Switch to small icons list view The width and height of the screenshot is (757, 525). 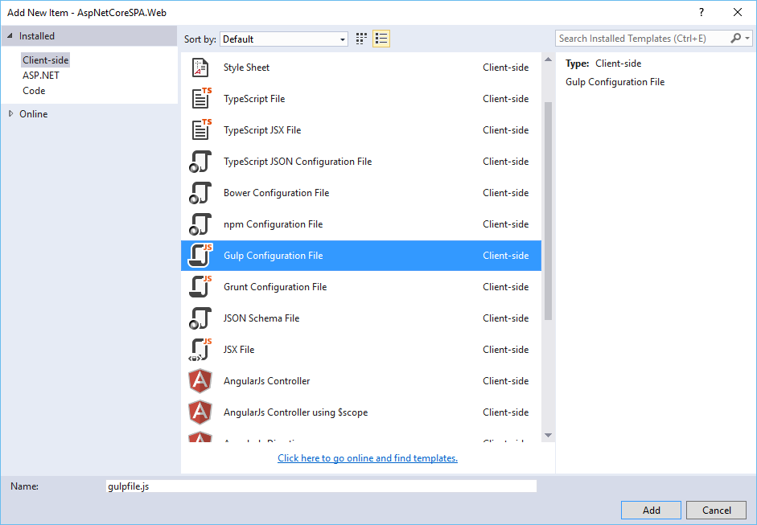(381, 39)
